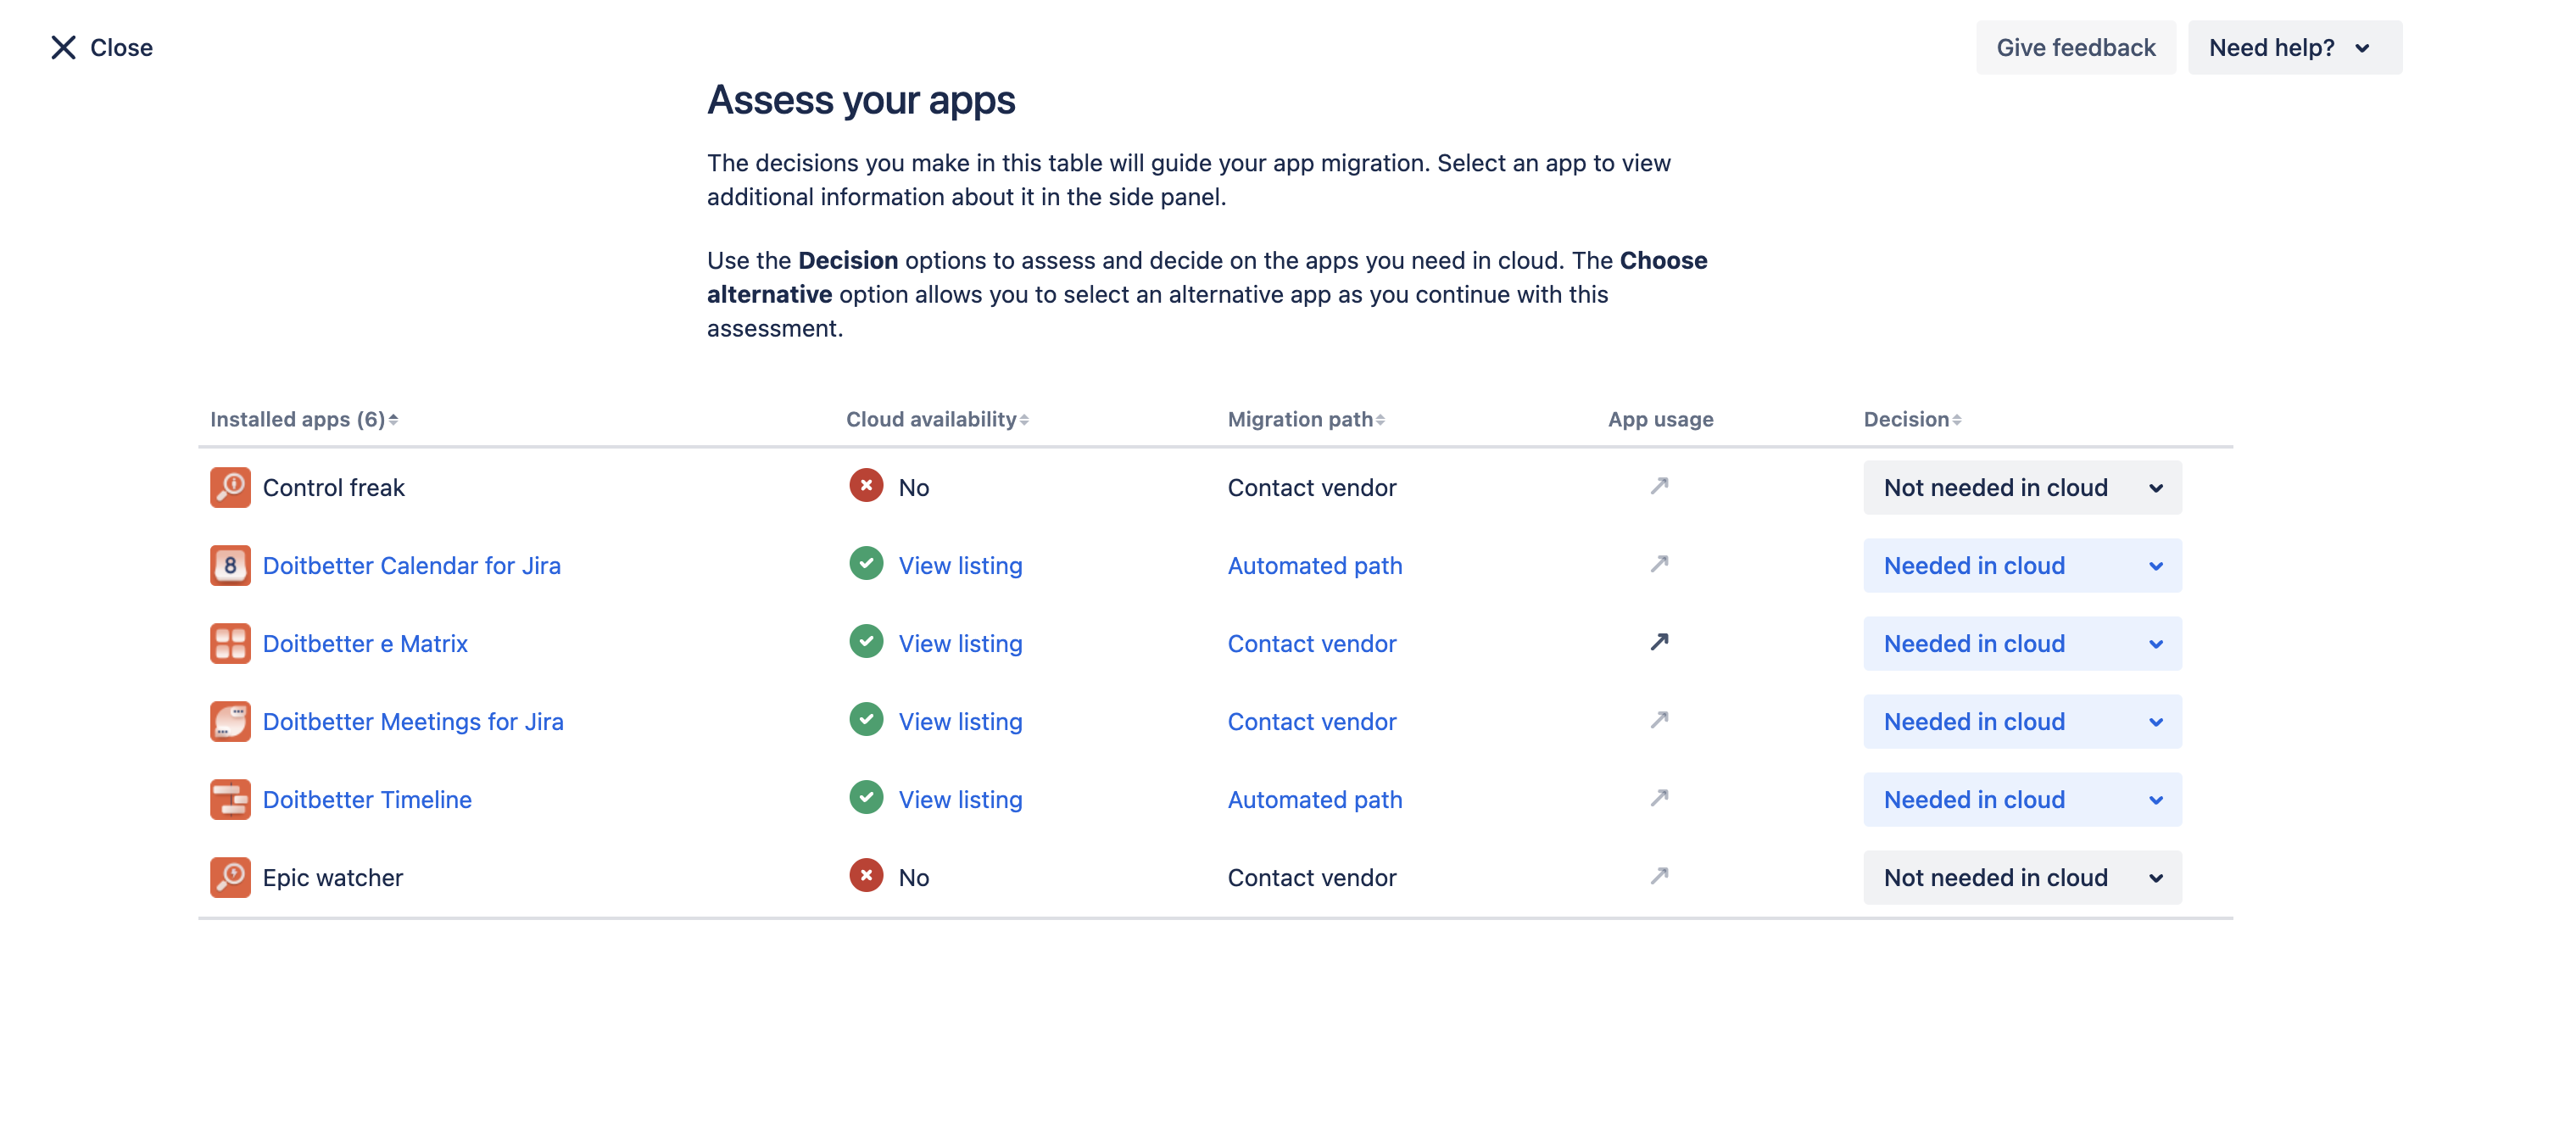The image size is (2576, 1143).
Task: Click the Doitbetter Timeline app icon
Action: coord(230,799)
